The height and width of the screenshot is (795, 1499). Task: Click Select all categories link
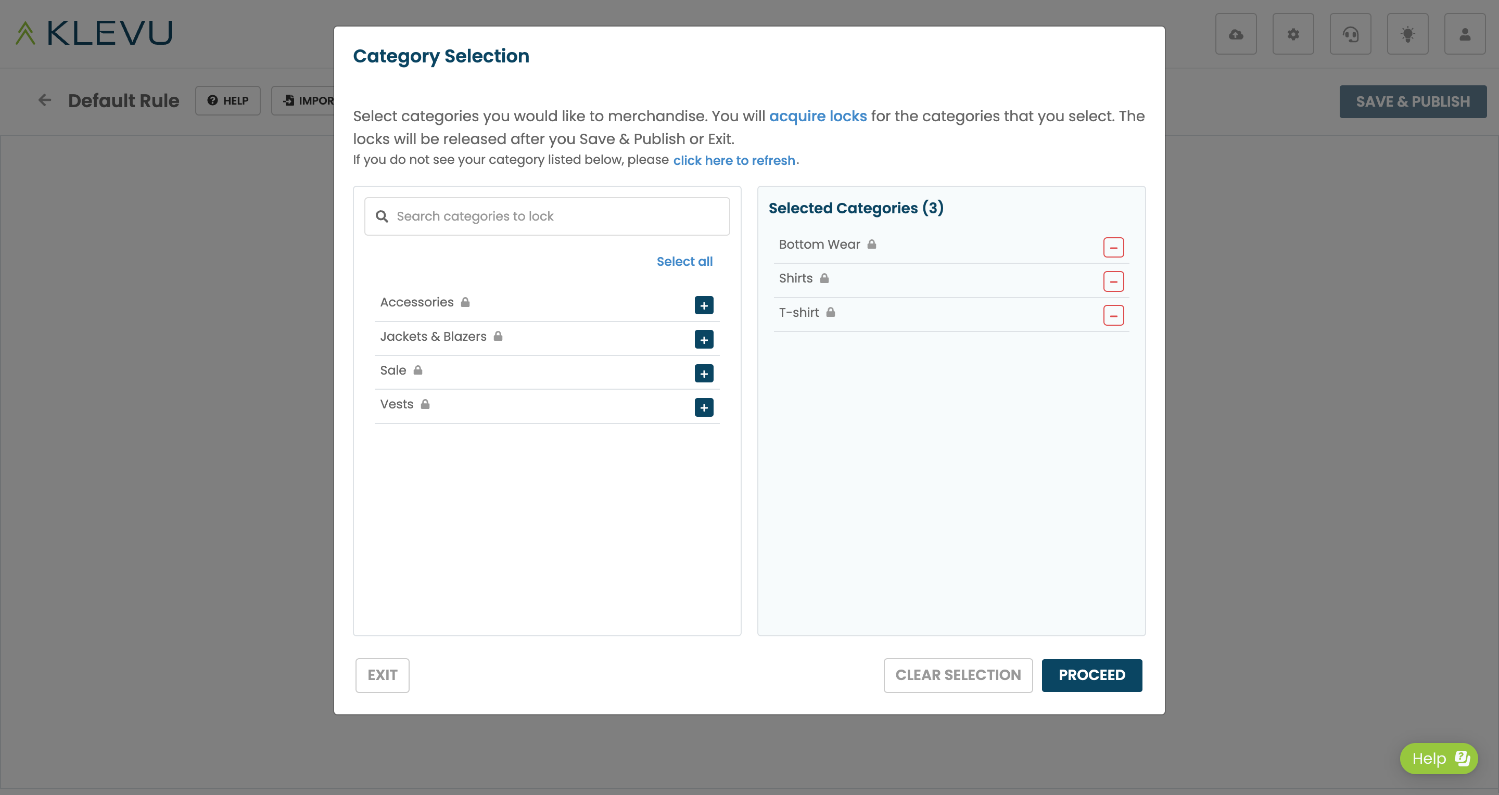pos(684,262)
